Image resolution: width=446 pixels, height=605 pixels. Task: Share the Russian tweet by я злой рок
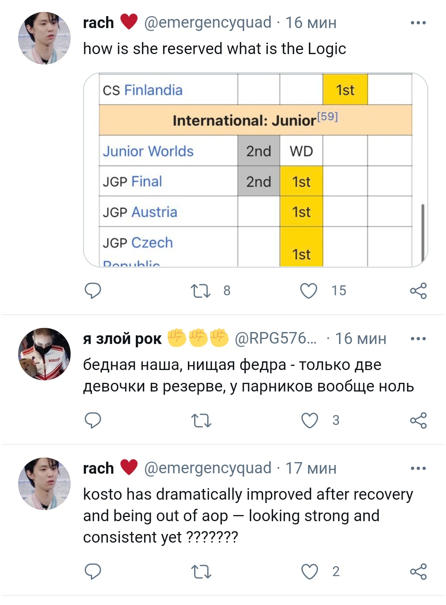418,420
